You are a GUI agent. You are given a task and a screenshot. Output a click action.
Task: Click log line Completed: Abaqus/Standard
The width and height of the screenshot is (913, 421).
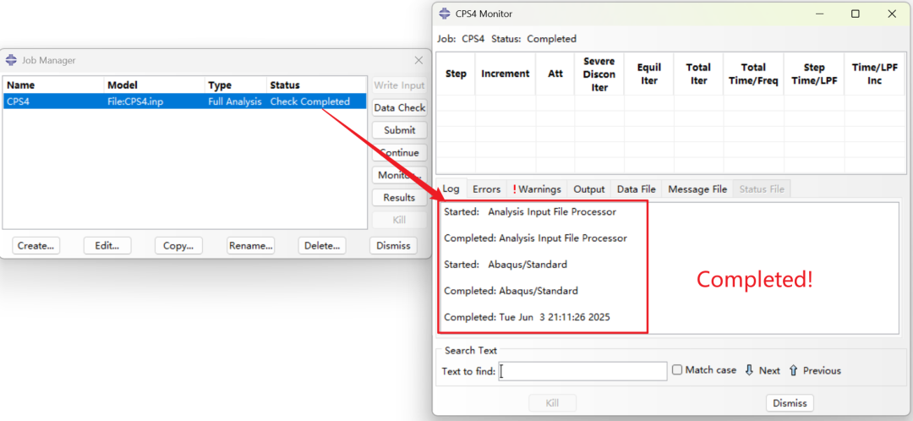coord(511,291)
